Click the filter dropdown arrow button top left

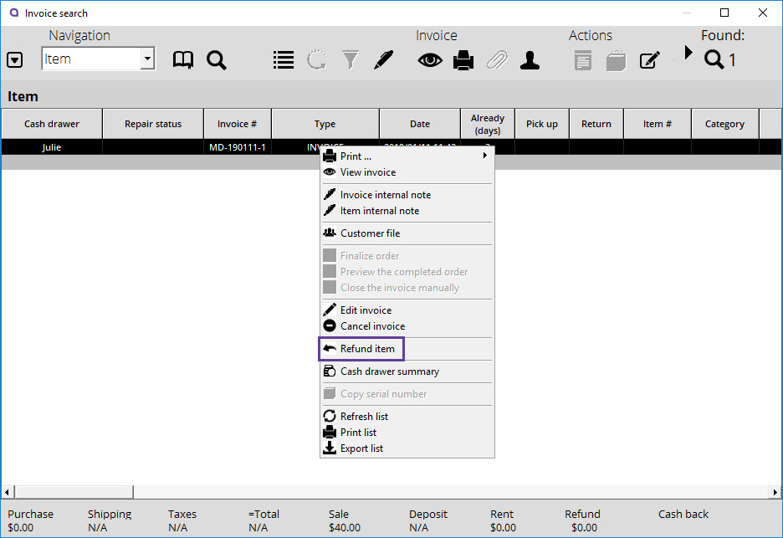tap(14, 59)
